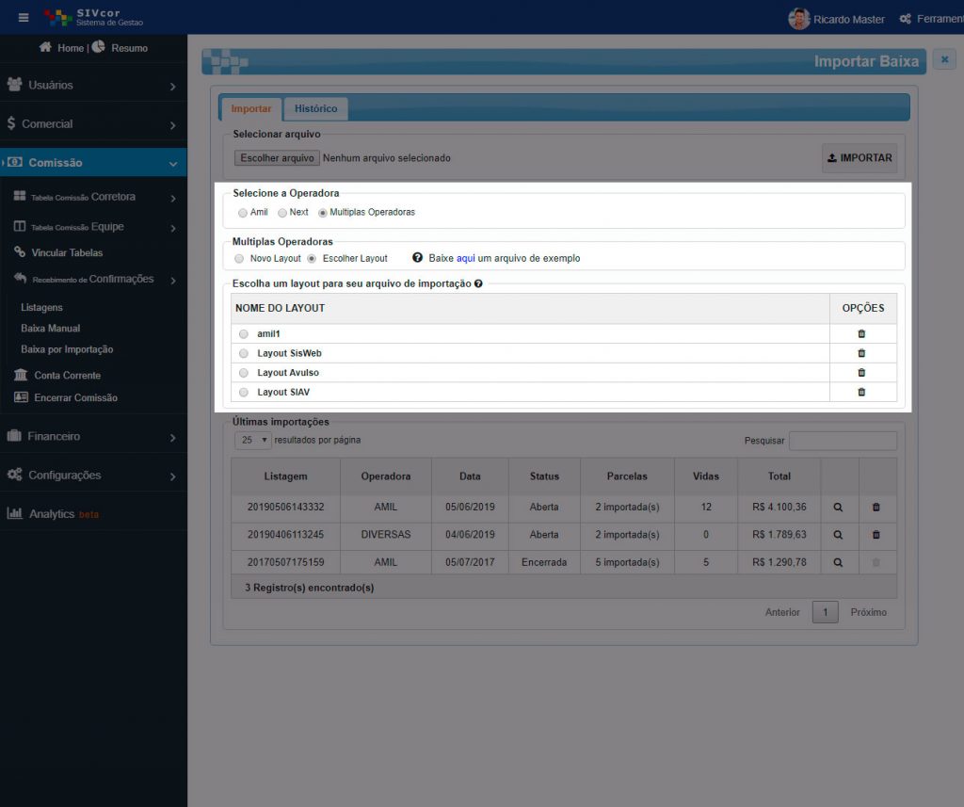Expand the Configurações menu
This screenshot has width=964, height=807.
pyautogui.click(x=93, y=476)
